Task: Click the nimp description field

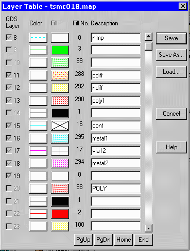Action: tap(116, 38)
